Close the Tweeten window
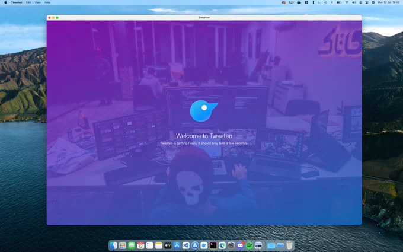 pyautogui.click(x=49, y=18)
